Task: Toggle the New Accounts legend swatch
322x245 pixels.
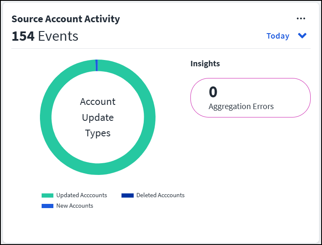Action: coord(48,206)
